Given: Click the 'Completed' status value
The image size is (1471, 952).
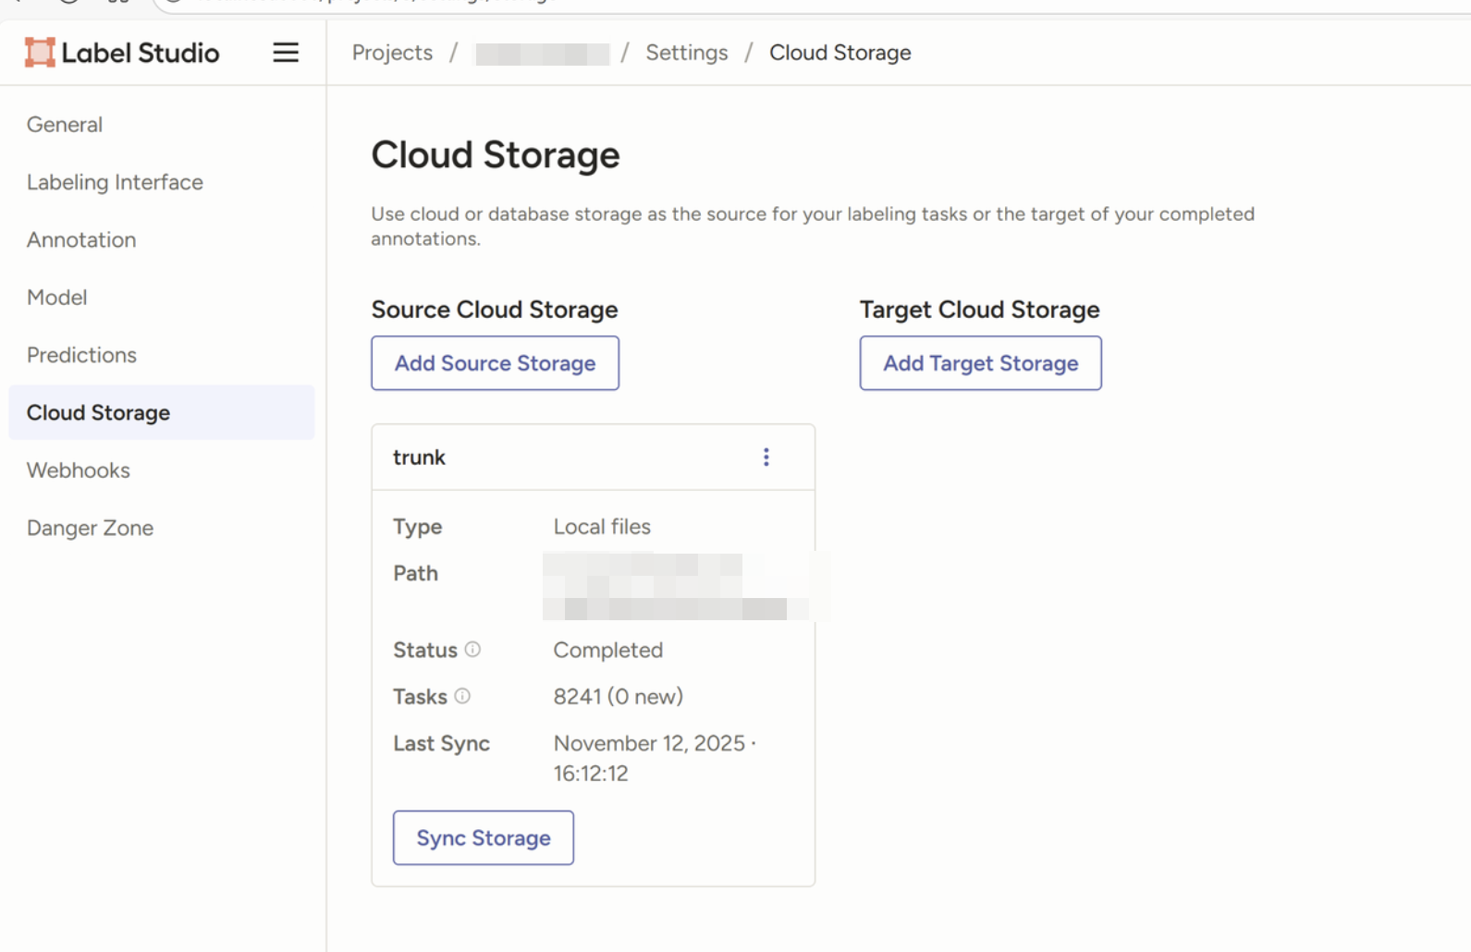Looking at the screenshot, I should [x=608, y=650].
